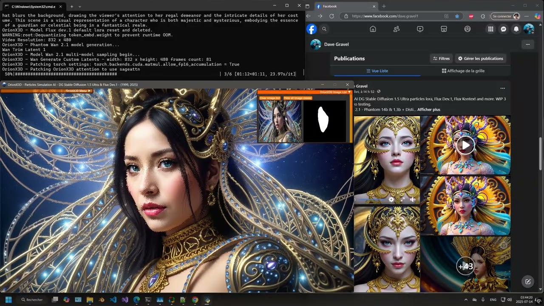Open OrionX3D Menu dropdown
Image resolution: width=544 pixels, height=306 pixels.
pyautogui.click(x=78, y=91)
